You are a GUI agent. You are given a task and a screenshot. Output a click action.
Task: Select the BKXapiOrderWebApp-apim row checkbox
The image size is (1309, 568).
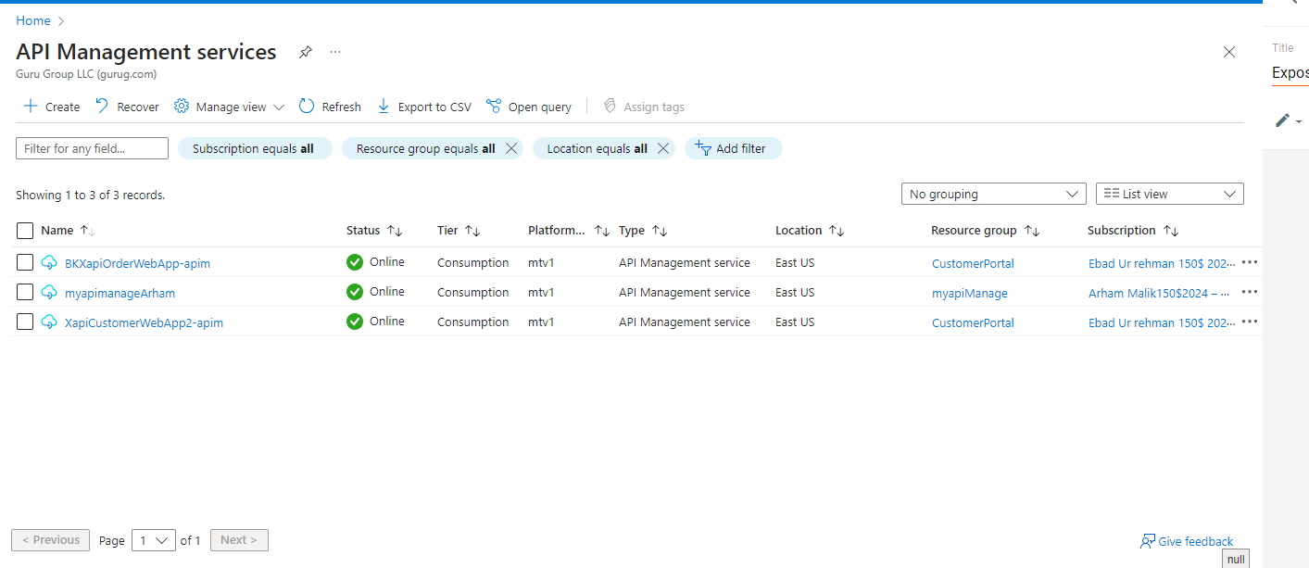tap(25, 263)
